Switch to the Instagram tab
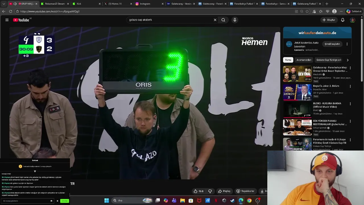 point(150,4)
